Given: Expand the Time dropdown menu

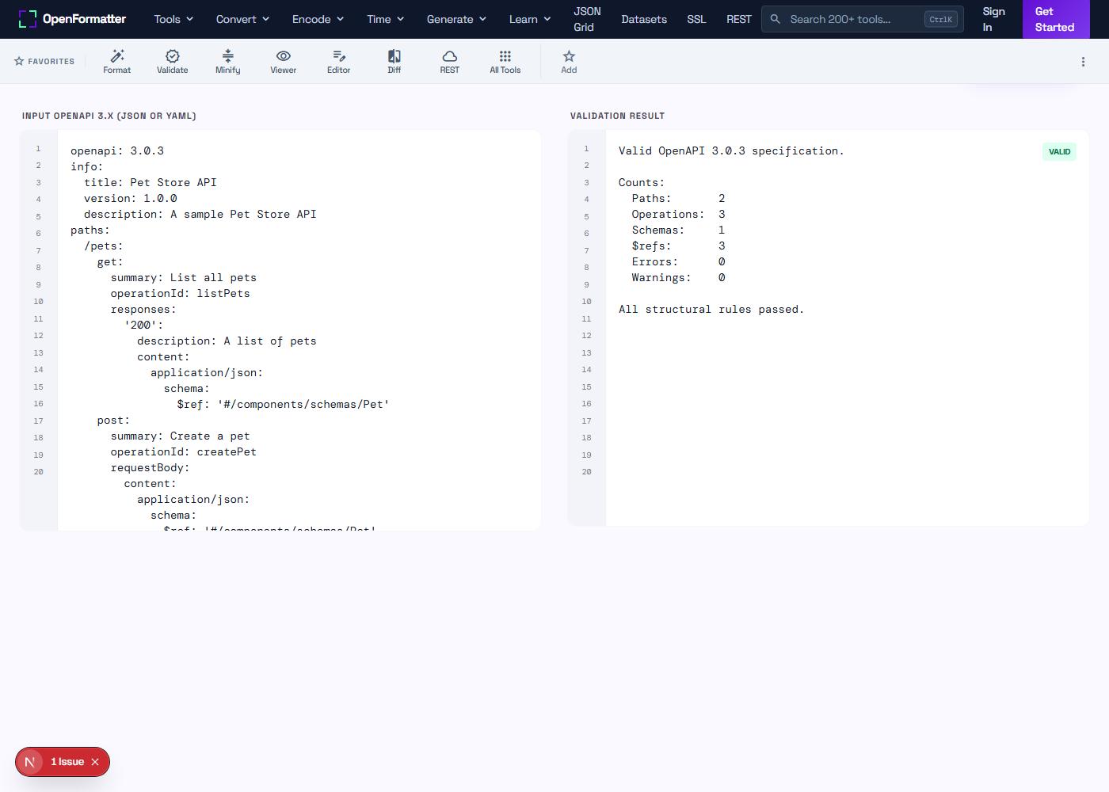Looking at the screenshot, I should 385,19.
